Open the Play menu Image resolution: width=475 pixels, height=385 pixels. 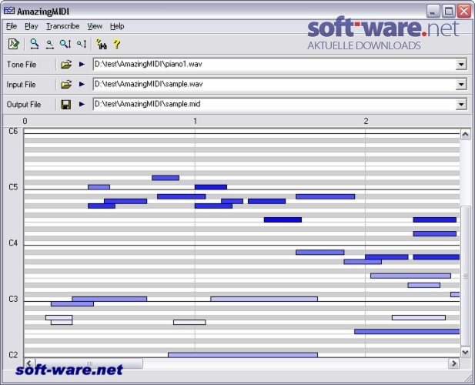[32, 26]
